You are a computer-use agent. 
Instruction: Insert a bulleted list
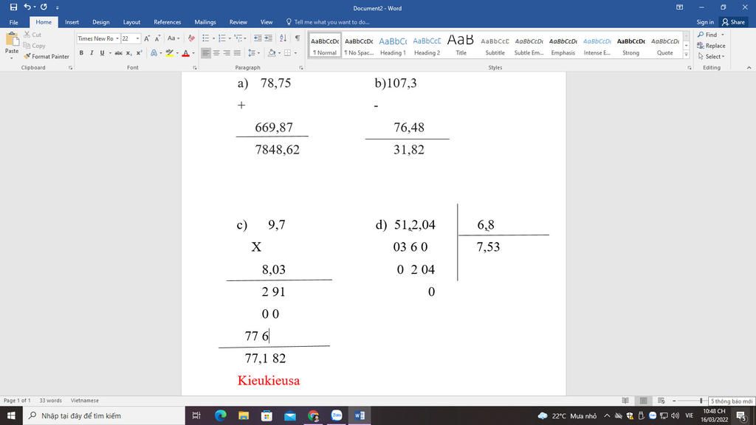[x=206, y=38]
